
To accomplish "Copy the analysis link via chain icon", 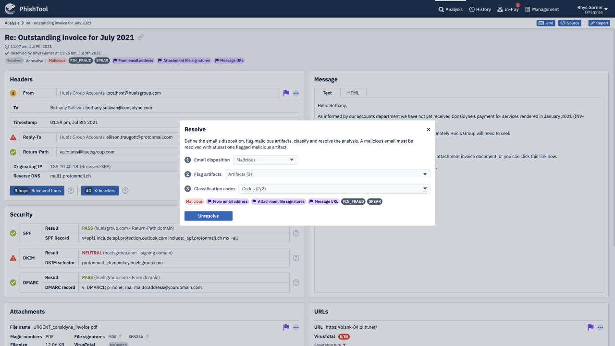I will click(x=141, y=37).
